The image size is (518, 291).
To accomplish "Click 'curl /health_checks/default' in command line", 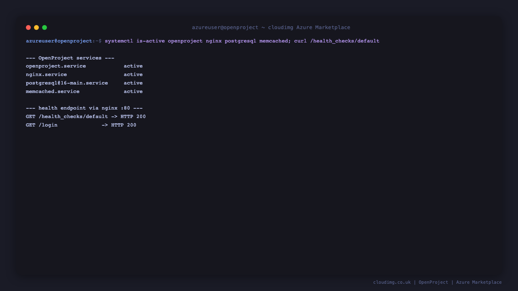I will [337, 41].
